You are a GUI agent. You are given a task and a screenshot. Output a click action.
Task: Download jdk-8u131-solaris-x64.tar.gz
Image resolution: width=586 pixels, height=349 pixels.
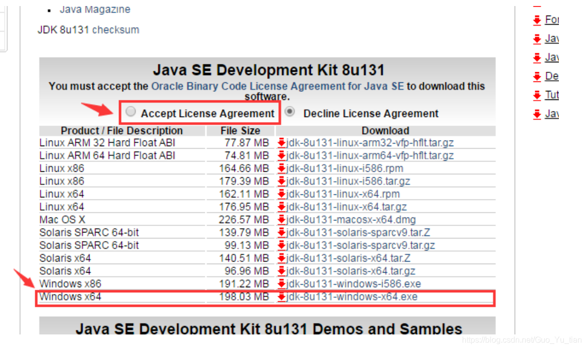click(351, 271)
